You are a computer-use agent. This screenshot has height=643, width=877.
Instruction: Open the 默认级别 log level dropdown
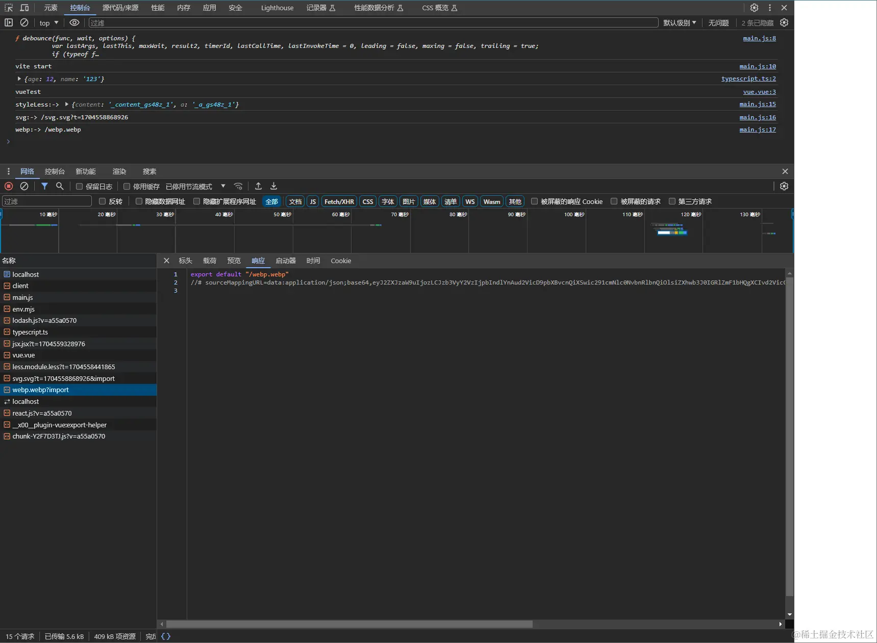click(680, 23)
